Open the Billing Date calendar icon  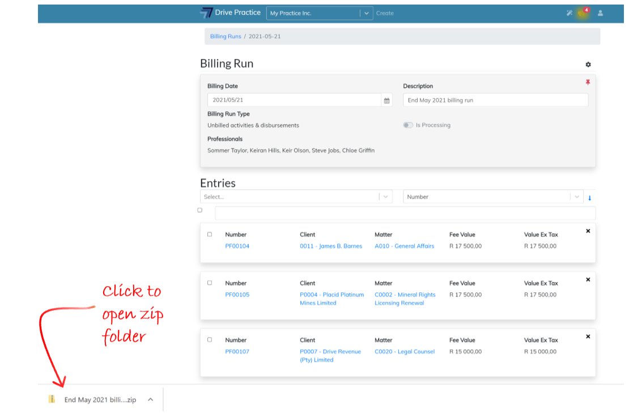tap(387, 100)
